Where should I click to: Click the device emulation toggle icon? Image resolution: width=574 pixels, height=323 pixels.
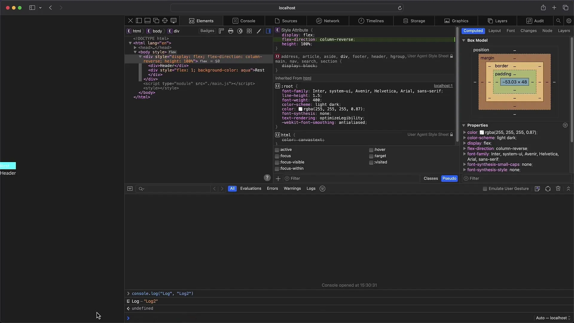point(173,21)
